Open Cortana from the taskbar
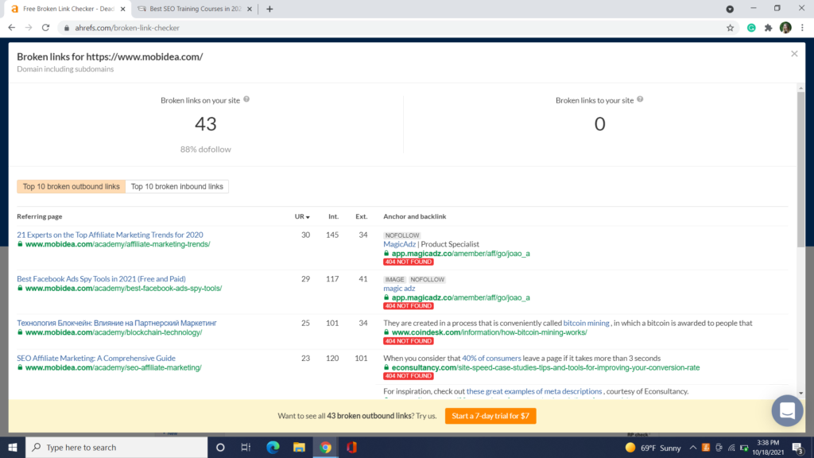The height and width of the screenshot is (458, 814). point(220,447)
